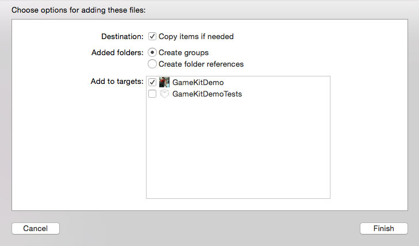Viewport: 419px width, 246px height.
Task: Click the white options panel right of Destination row
Action: click(x=322, y=36)
